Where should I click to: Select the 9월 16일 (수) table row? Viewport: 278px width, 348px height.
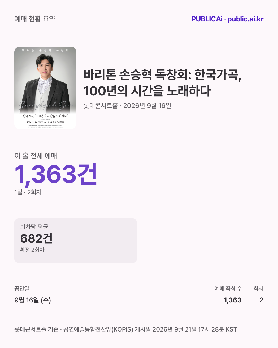tap(139, 300)
